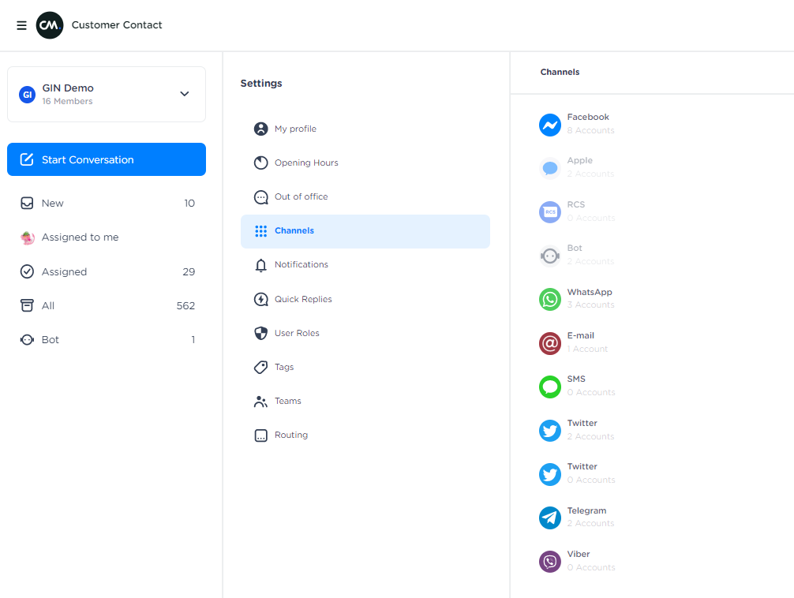Open User Roles shield settings
This screenshot has height=598, width=794.
(x=297, y=334)
